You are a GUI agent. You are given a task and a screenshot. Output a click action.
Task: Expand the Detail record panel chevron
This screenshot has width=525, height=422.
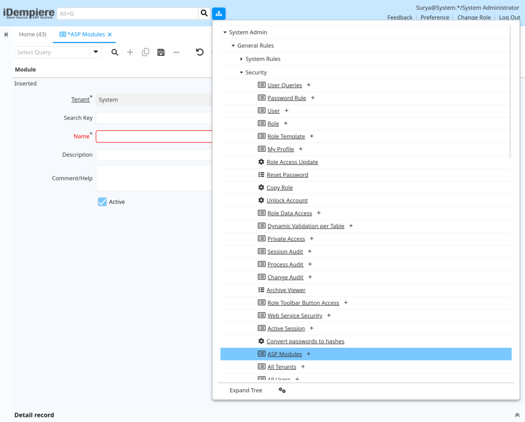[517, 415]
